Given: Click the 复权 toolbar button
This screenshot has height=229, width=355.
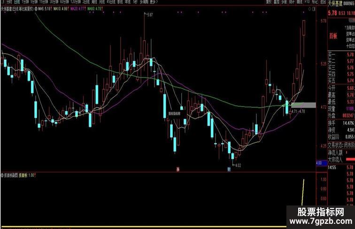Looking at the screenshot, I should click(269, 2).
